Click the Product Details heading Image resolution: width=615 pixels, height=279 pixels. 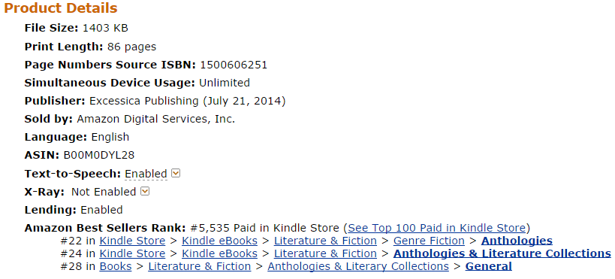[61, 8]
